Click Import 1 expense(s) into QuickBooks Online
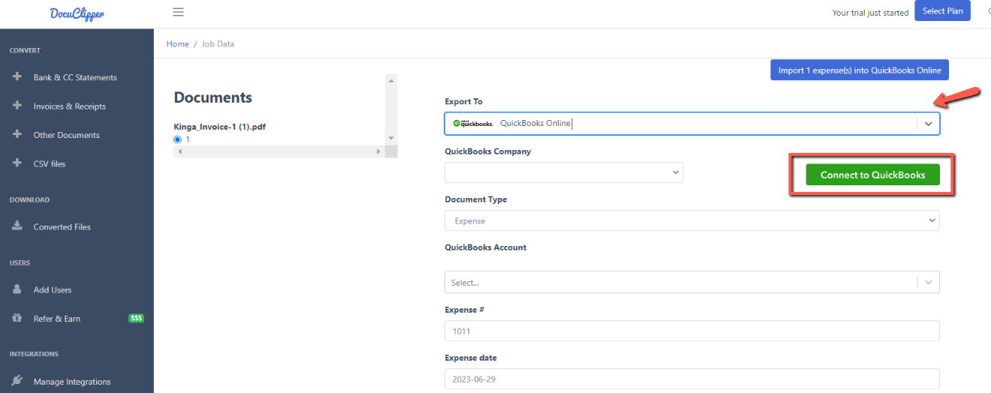 point(860,70)
